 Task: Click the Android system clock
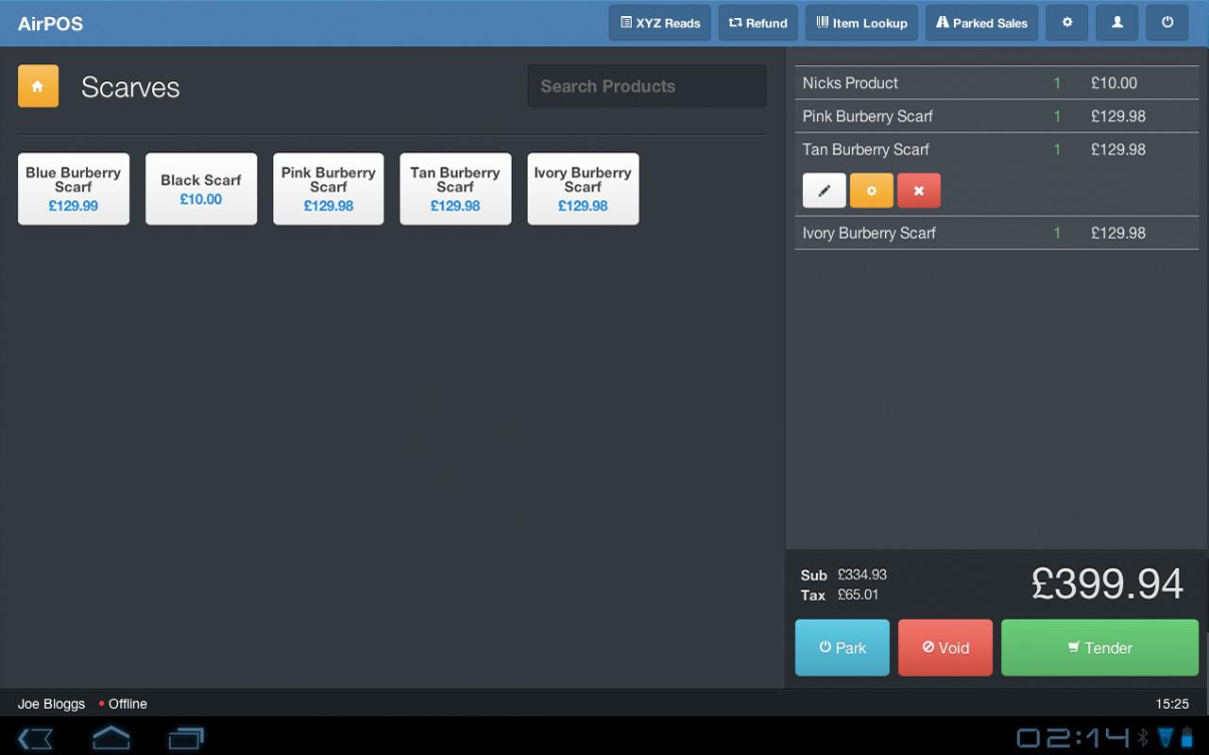tap(1073, 737)
